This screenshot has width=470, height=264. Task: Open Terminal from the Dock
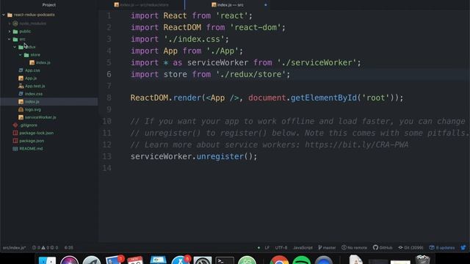225,260
